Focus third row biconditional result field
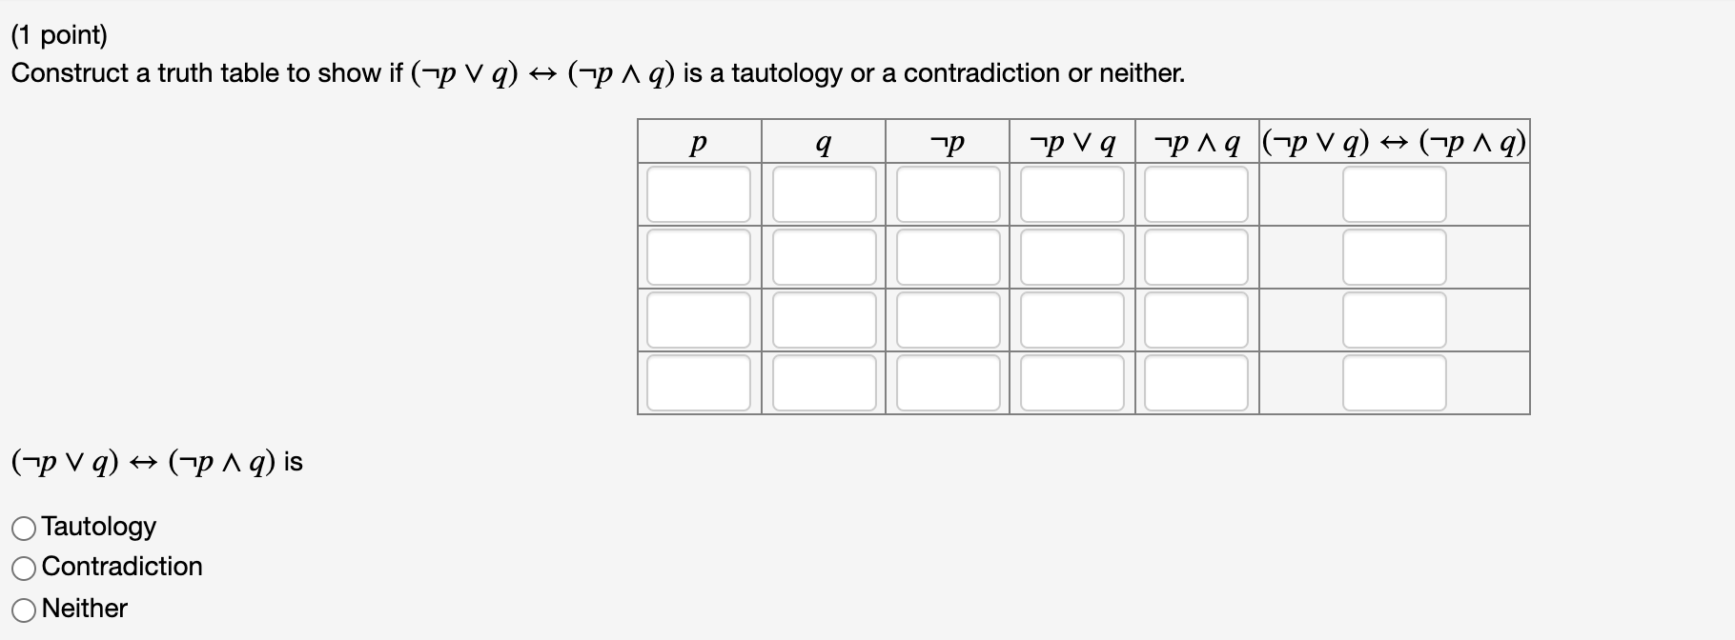The width and height of the screenshot is (1735, 640). pos(1395,320)
